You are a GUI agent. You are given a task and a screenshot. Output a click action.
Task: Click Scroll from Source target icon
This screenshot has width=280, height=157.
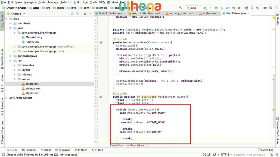(72, 14)
